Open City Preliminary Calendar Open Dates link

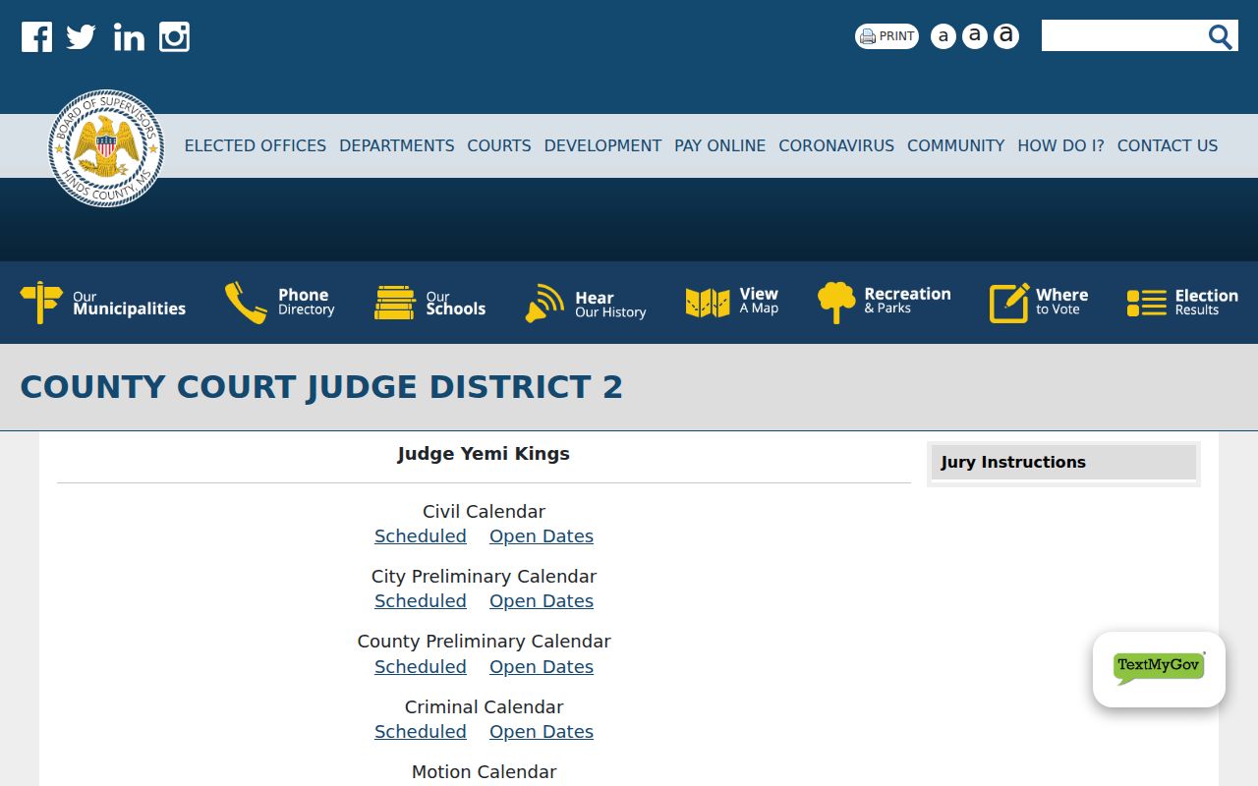[542, 601]
